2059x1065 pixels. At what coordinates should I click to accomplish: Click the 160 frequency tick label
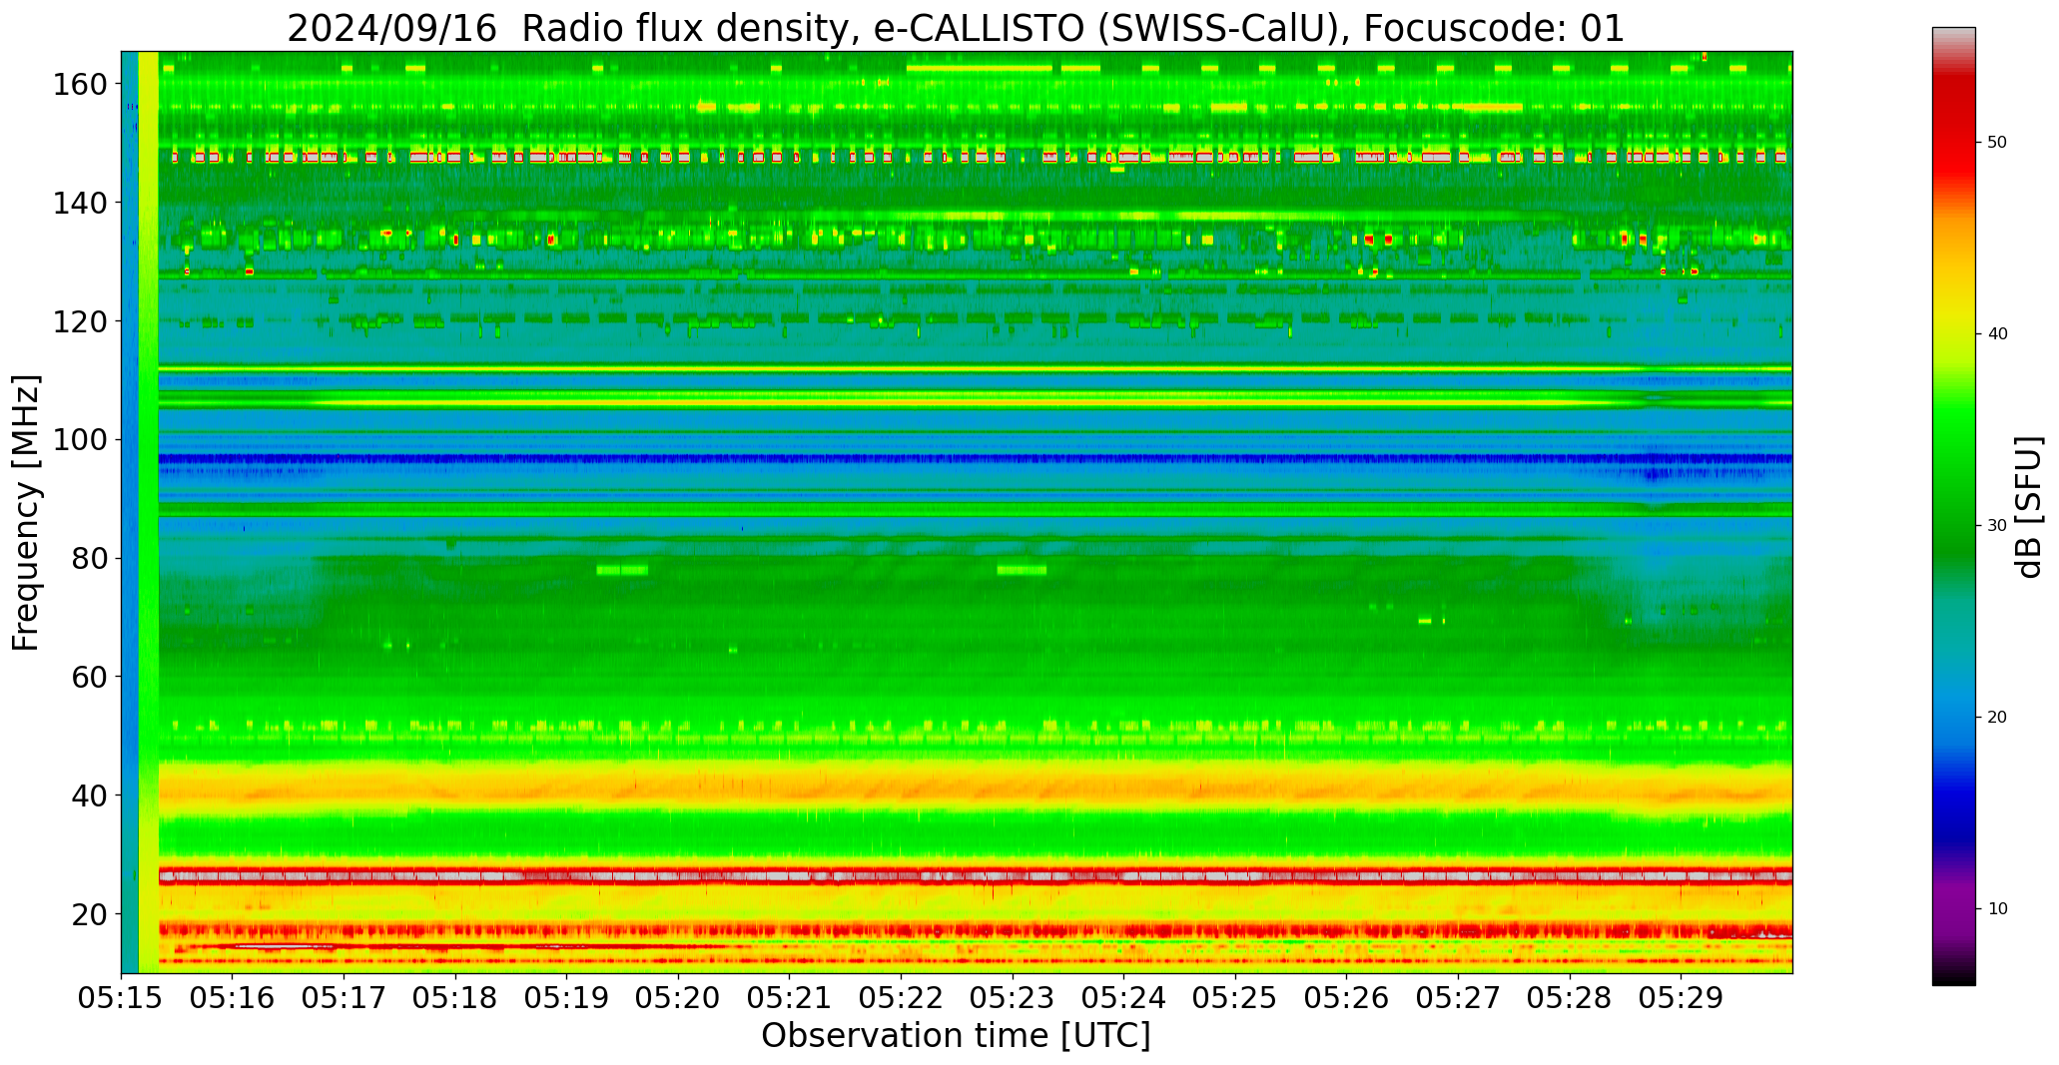pyautogui.click(x=80, y=85)
